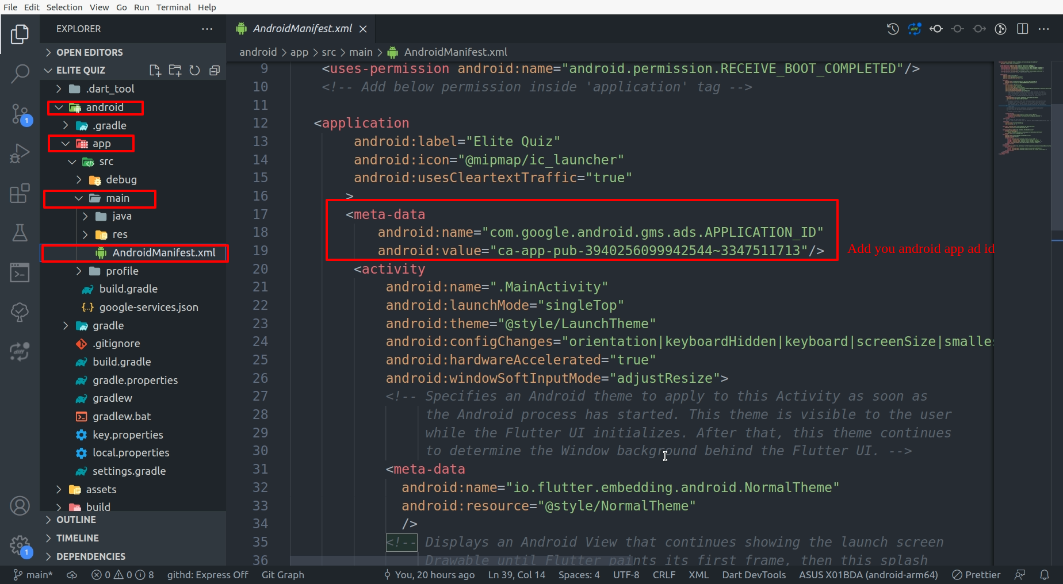Screen dimensions: 1063x584
Task: Open the Selection menu
Action: point(64,7)
